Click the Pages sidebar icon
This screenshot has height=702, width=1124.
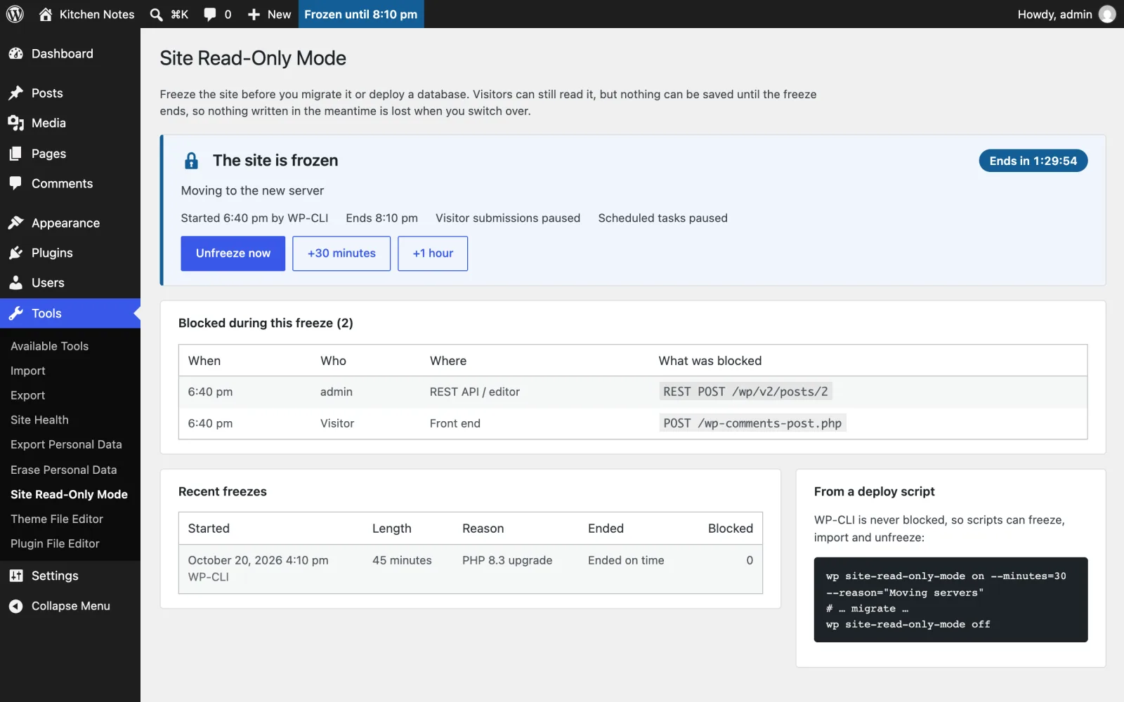[x=16, y=153]
